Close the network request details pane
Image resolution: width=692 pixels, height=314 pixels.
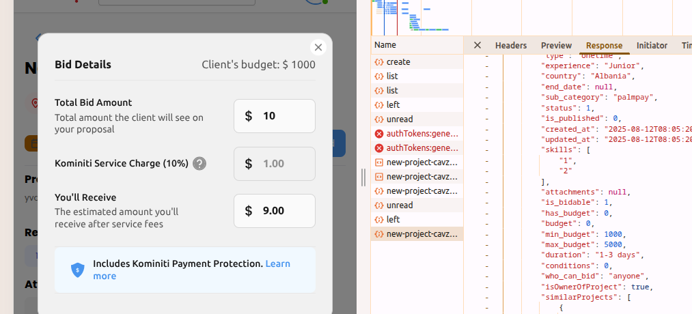pos(478,45)
